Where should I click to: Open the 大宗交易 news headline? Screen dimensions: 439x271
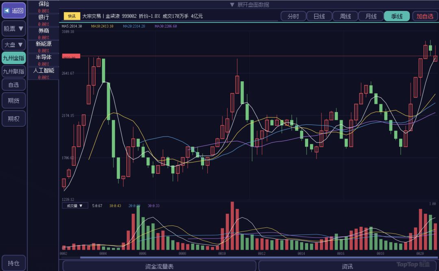click(143, 16)
